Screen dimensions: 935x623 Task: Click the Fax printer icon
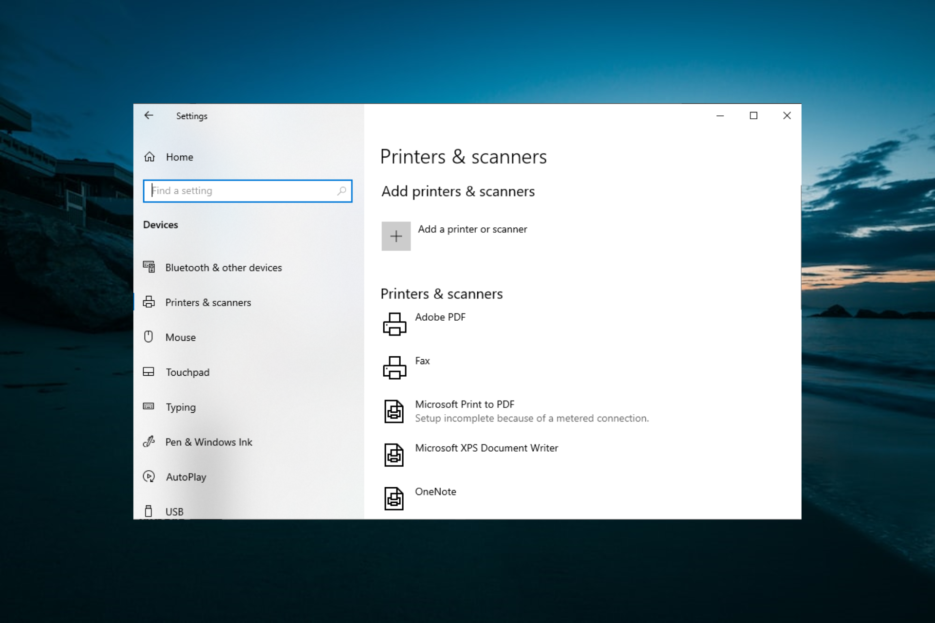[394, 366]
